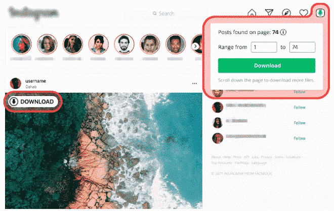Open the Home feed icon
Image resolution: width=334 pixels, height=211 pixels.
click(252, 13)
